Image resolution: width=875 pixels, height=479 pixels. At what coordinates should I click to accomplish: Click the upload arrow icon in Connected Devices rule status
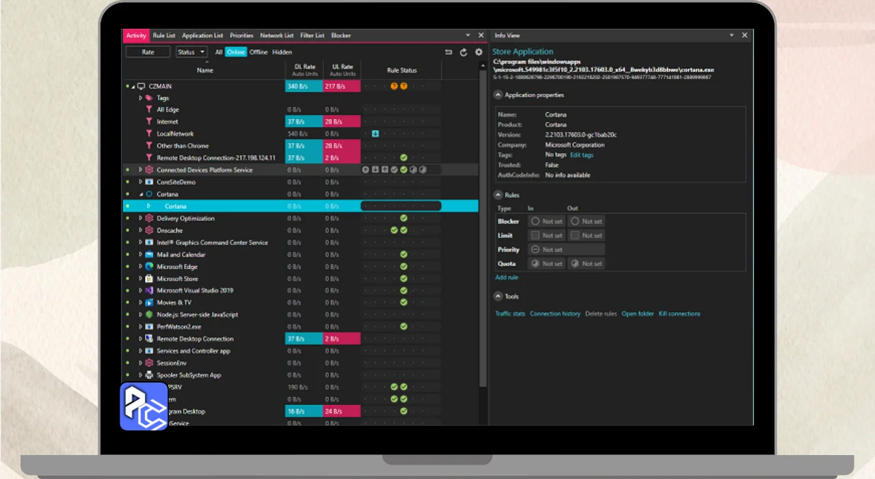click(366, 170)
